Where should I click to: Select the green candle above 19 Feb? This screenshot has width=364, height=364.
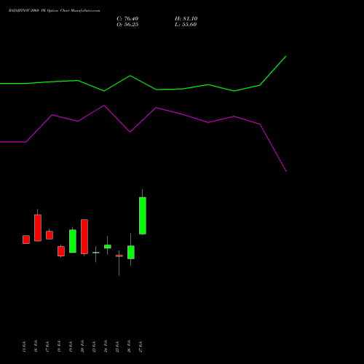[73, 241]
